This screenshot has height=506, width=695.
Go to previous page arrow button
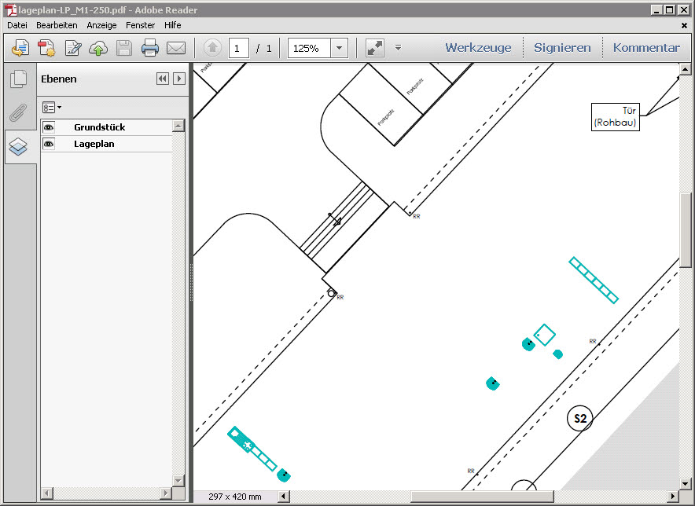click(213, 47)
